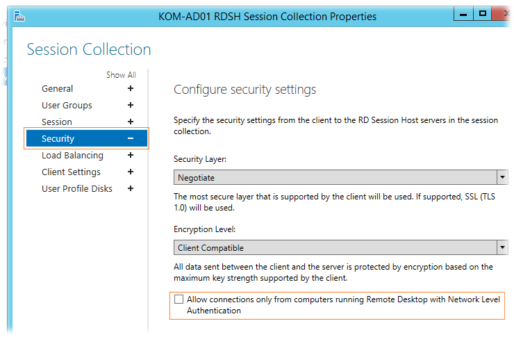Maximize the properties window
Screen dimensions: 514x337
(x=482, y=14)
